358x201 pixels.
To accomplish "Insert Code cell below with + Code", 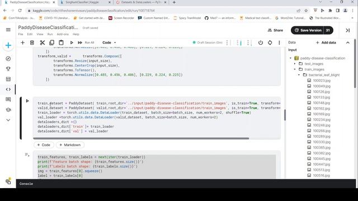I will [x=44, y=145].
